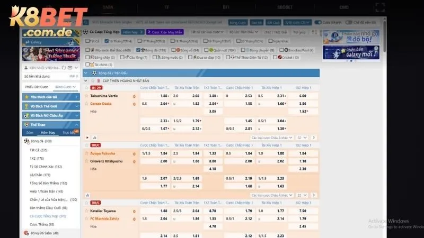
Task: Open statistics chart icon under Tokushima match
Action: [x=95, y=138]
